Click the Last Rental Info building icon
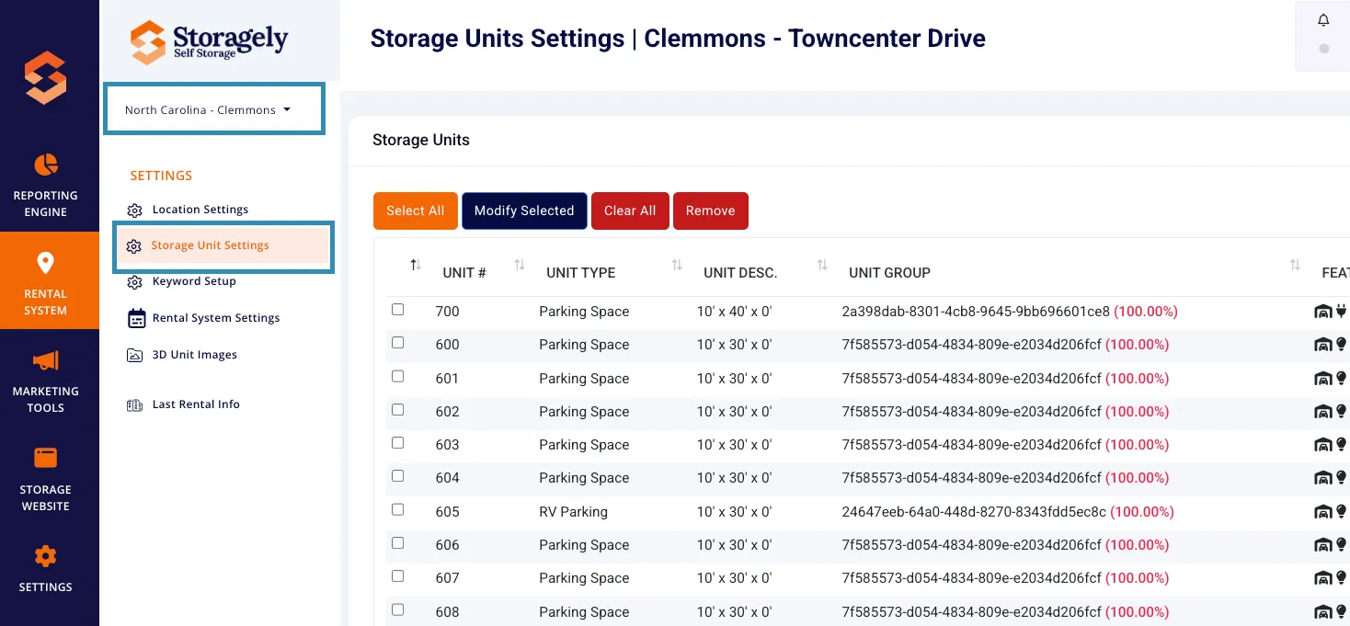 coord(135,404)
